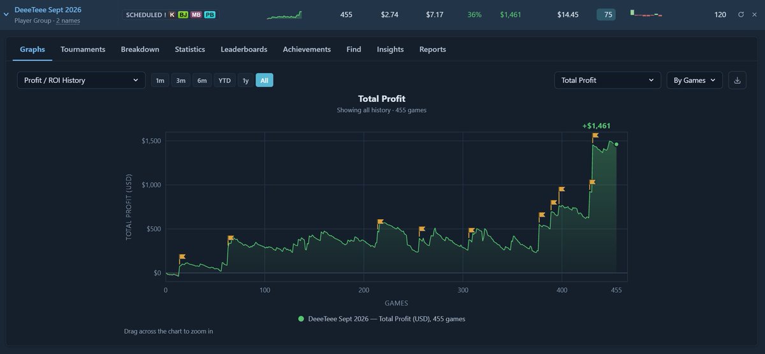
Task: Switch to the Find tab
Action: [x=354, y=49]
